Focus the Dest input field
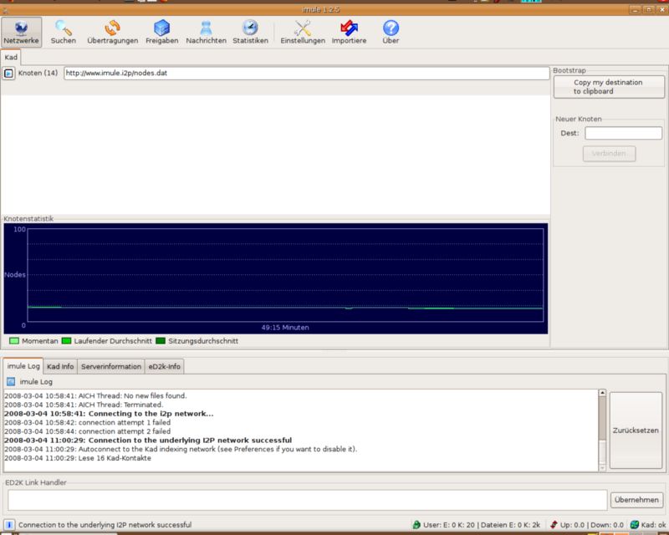The image size is (669, 535). (x=623, y=133)
